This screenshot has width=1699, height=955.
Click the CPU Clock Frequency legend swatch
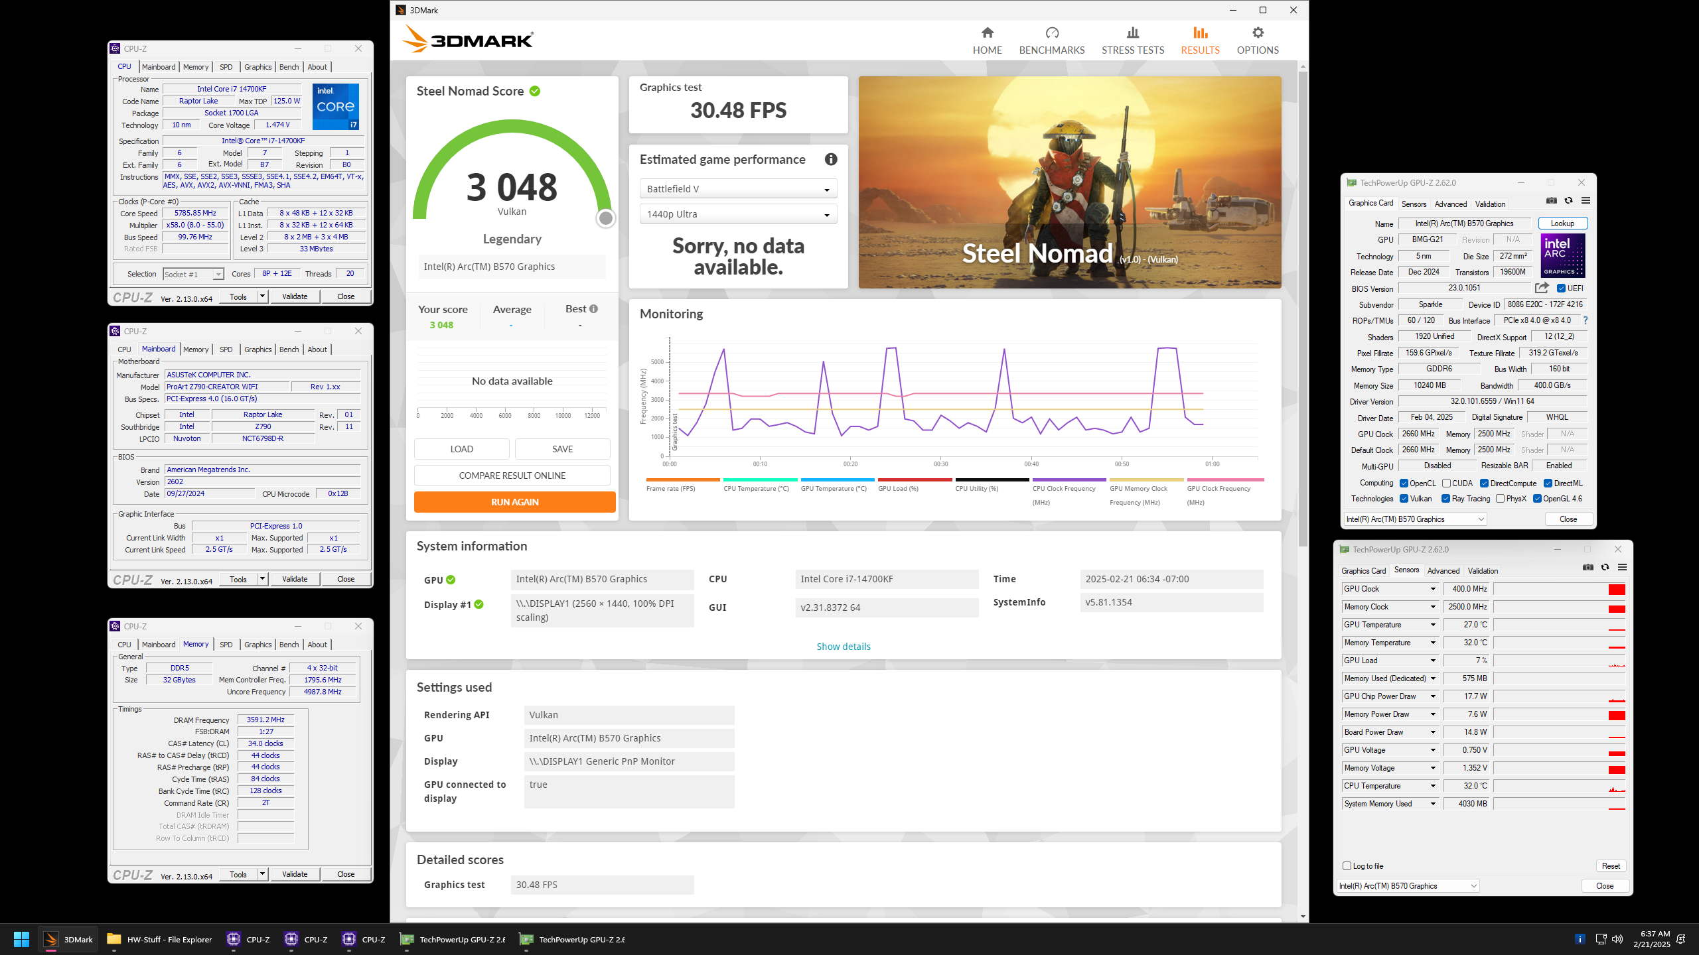[1069, 479]
